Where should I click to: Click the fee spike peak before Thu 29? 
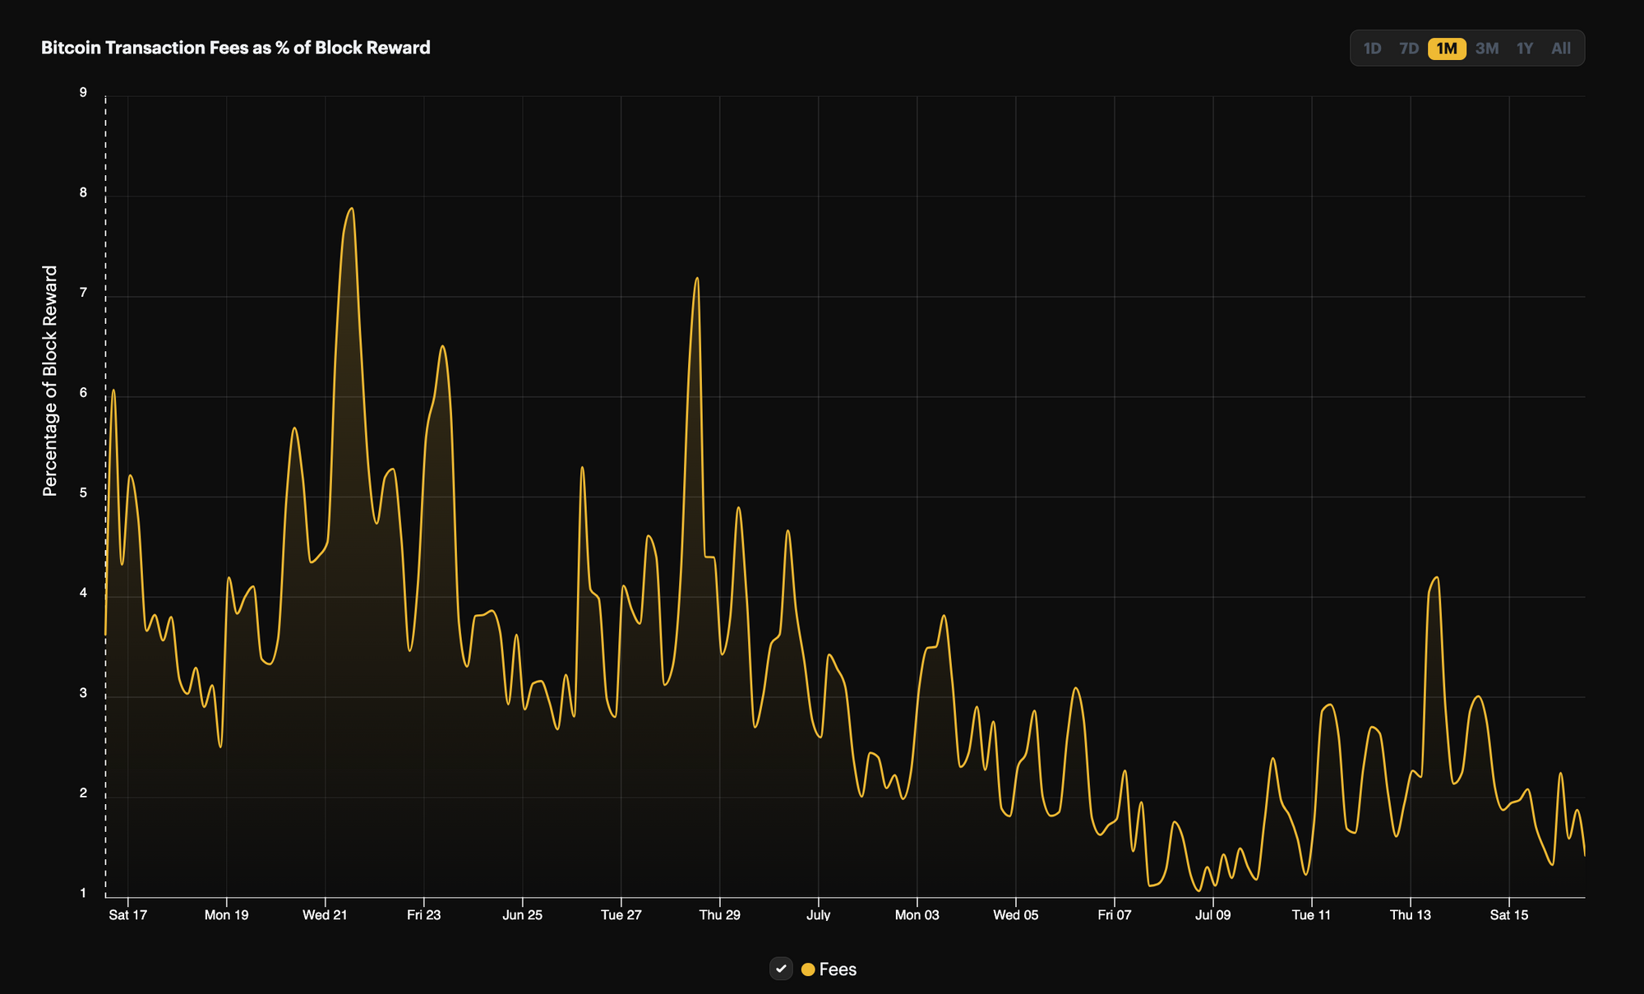point(697,279)
